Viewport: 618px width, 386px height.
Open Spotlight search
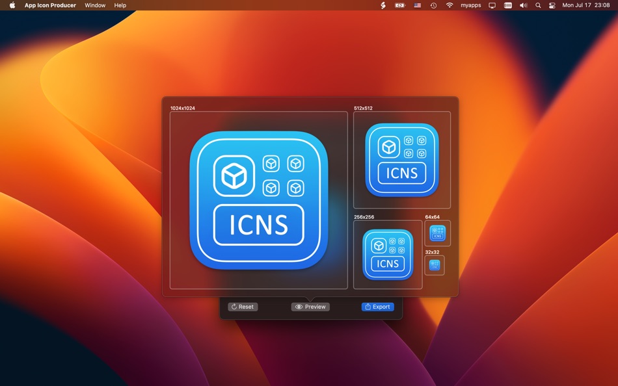[538, 5]
